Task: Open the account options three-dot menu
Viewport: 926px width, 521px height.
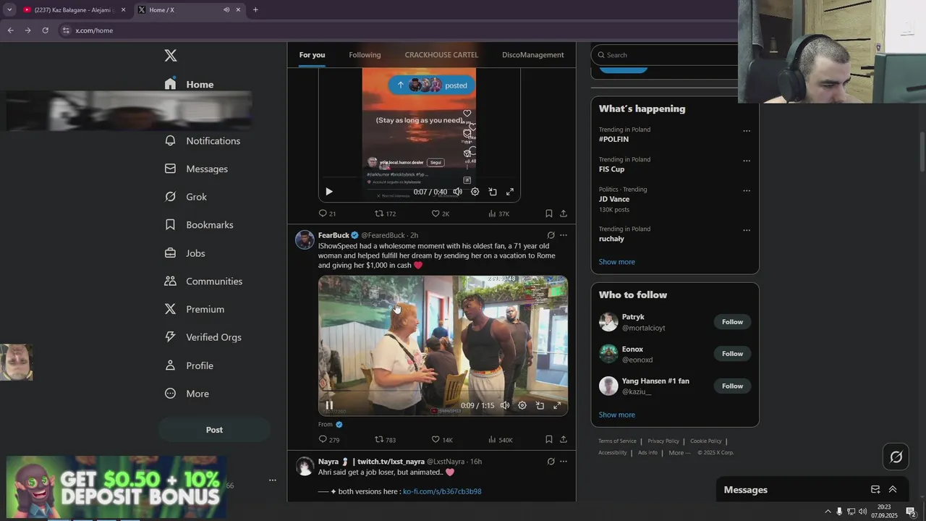Action: [273, 480]
